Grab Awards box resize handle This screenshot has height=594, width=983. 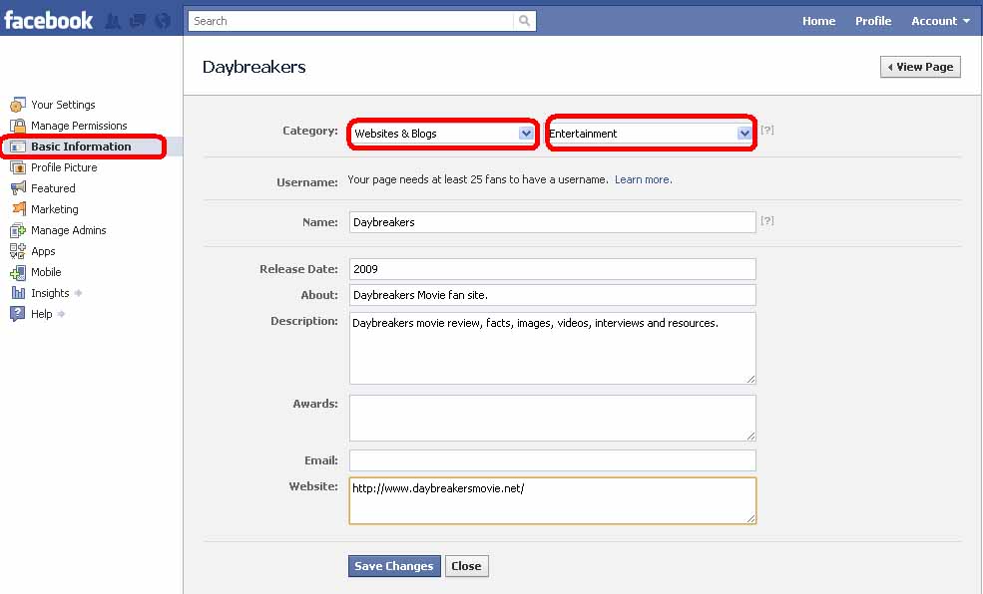point(750,436)
